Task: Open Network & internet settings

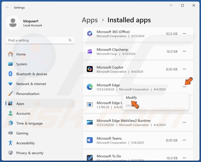Action: click(31, 84)
